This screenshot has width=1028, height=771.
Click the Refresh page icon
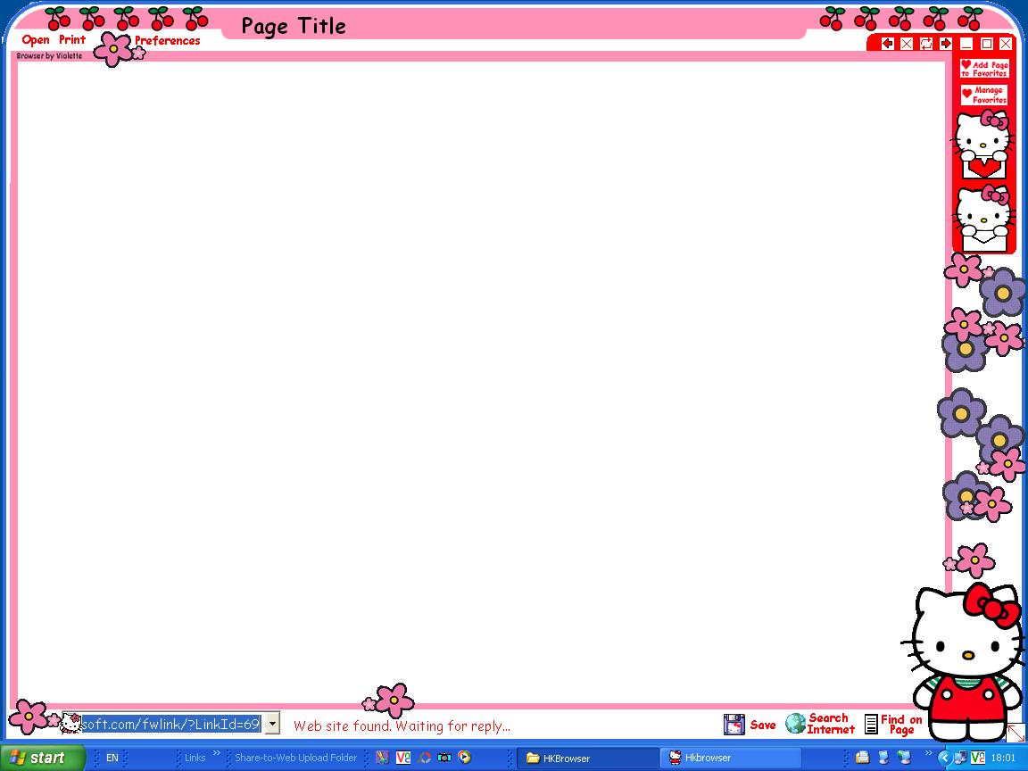(x=925, y=44)
